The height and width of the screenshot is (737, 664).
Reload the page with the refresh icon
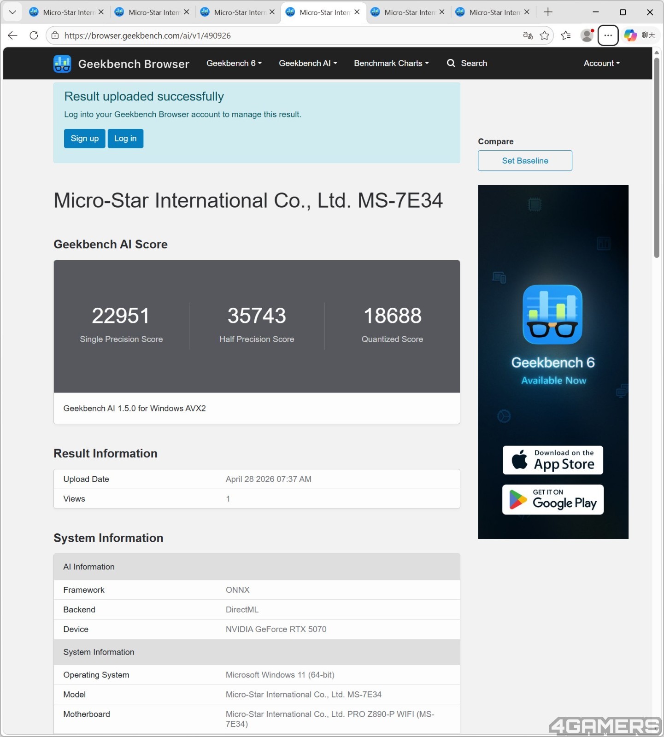(x=34, y=35)
